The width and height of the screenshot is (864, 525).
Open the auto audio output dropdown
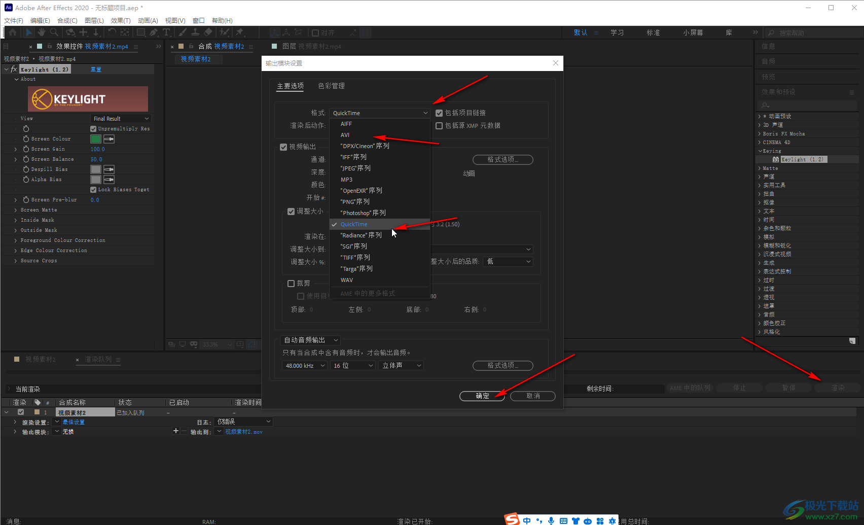tap(310, 340)
